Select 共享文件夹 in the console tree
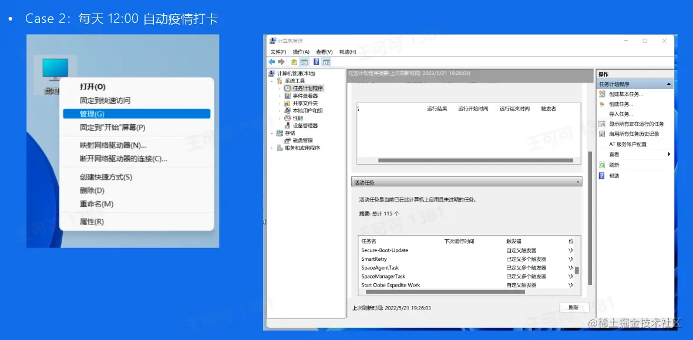The width and height of the screenshot is (693, 340). [305, 103]
